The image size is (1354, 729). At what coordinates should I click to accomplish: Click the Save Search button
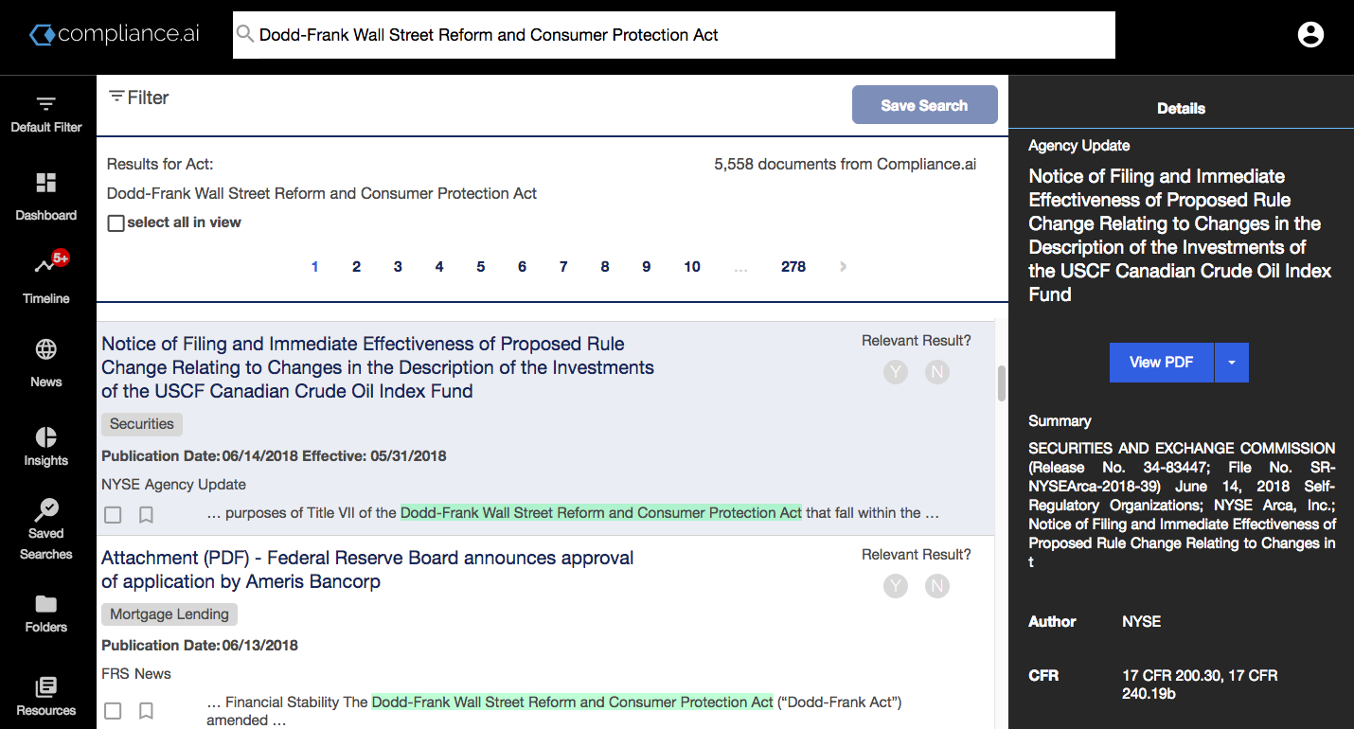coord(925,105)
